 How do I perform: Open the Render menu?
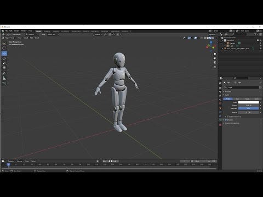click(x=16, y=31)
